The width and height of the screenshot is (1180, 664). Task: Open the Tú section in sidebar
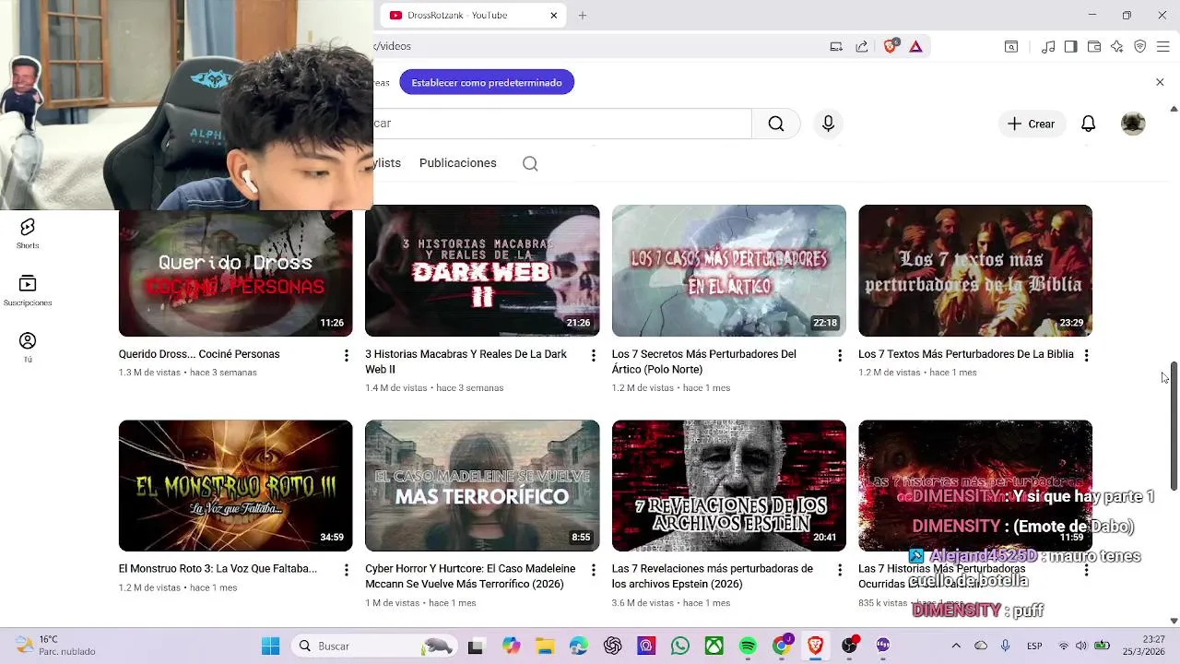(28, 348)
